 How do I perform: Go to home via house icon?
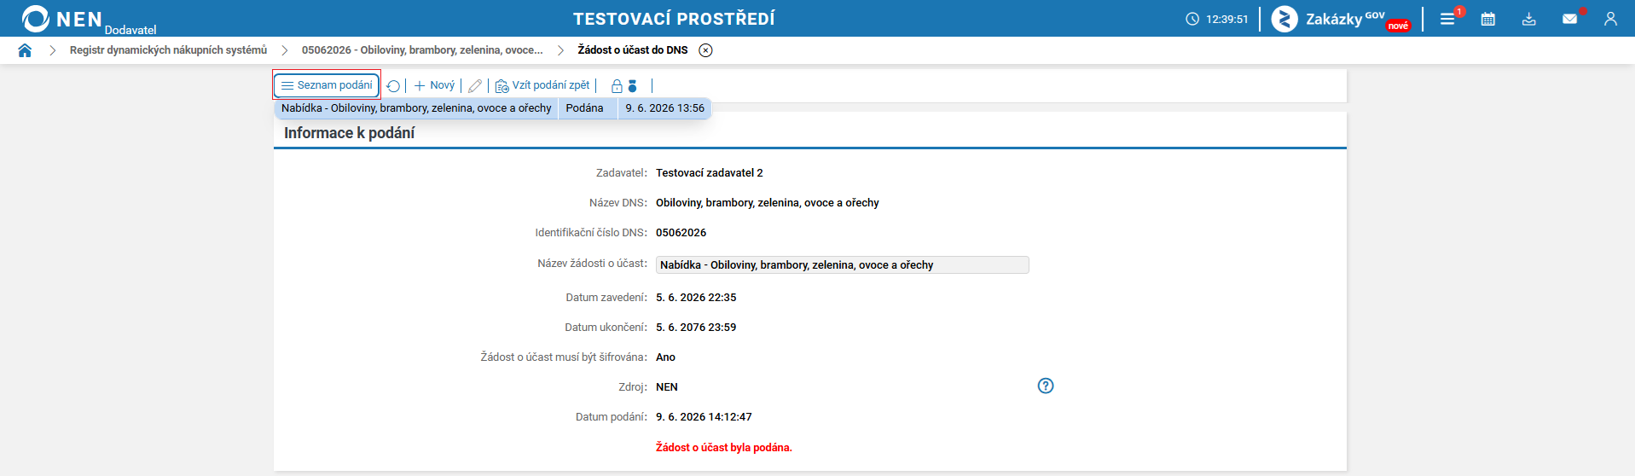pyautogui.click(x=25, y=50)
